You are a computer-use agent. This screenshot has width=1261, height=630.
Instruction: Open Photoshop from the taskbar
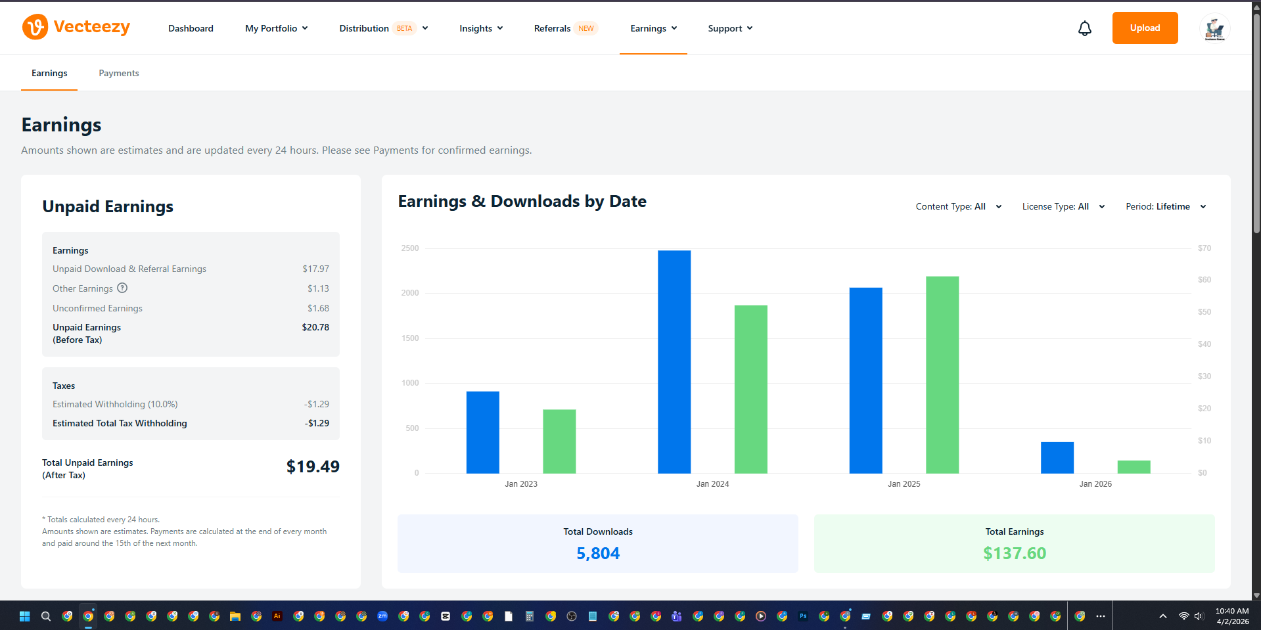[x=803, y=616]
